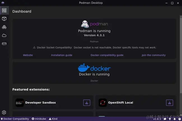Click the Docker socket warning triangle icon
The height and width of the screenshot is (121, 182).
pyautogui.click(x=34, y=48)
